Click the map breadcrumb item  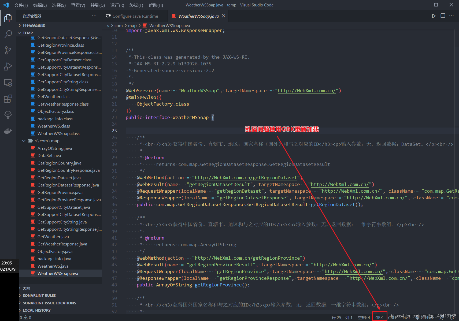132,25
